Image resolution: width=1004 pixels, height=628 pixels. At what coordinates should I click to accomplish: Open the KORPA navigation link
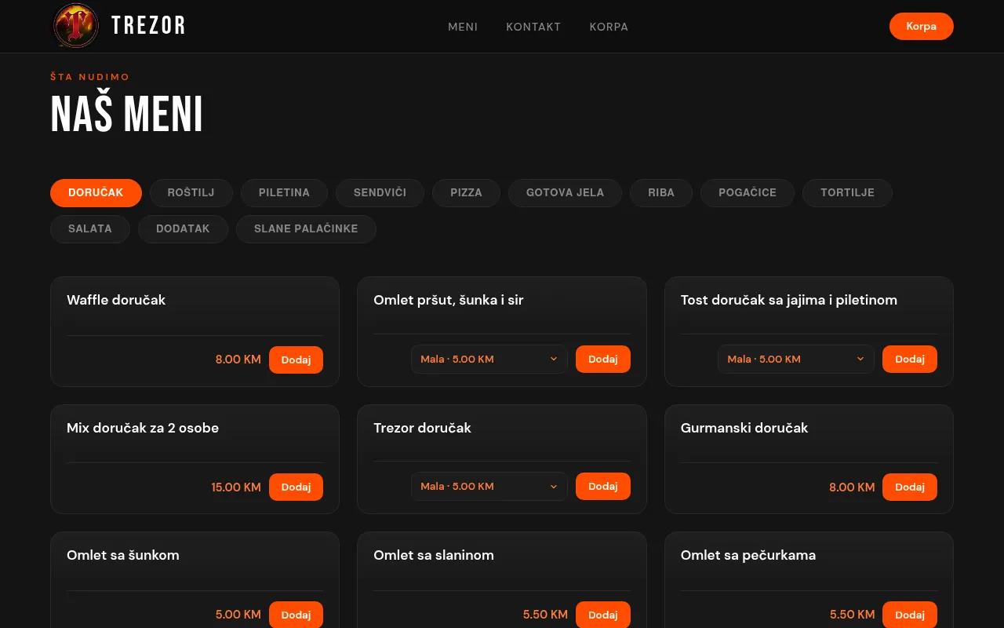click(x=609, y=27)
